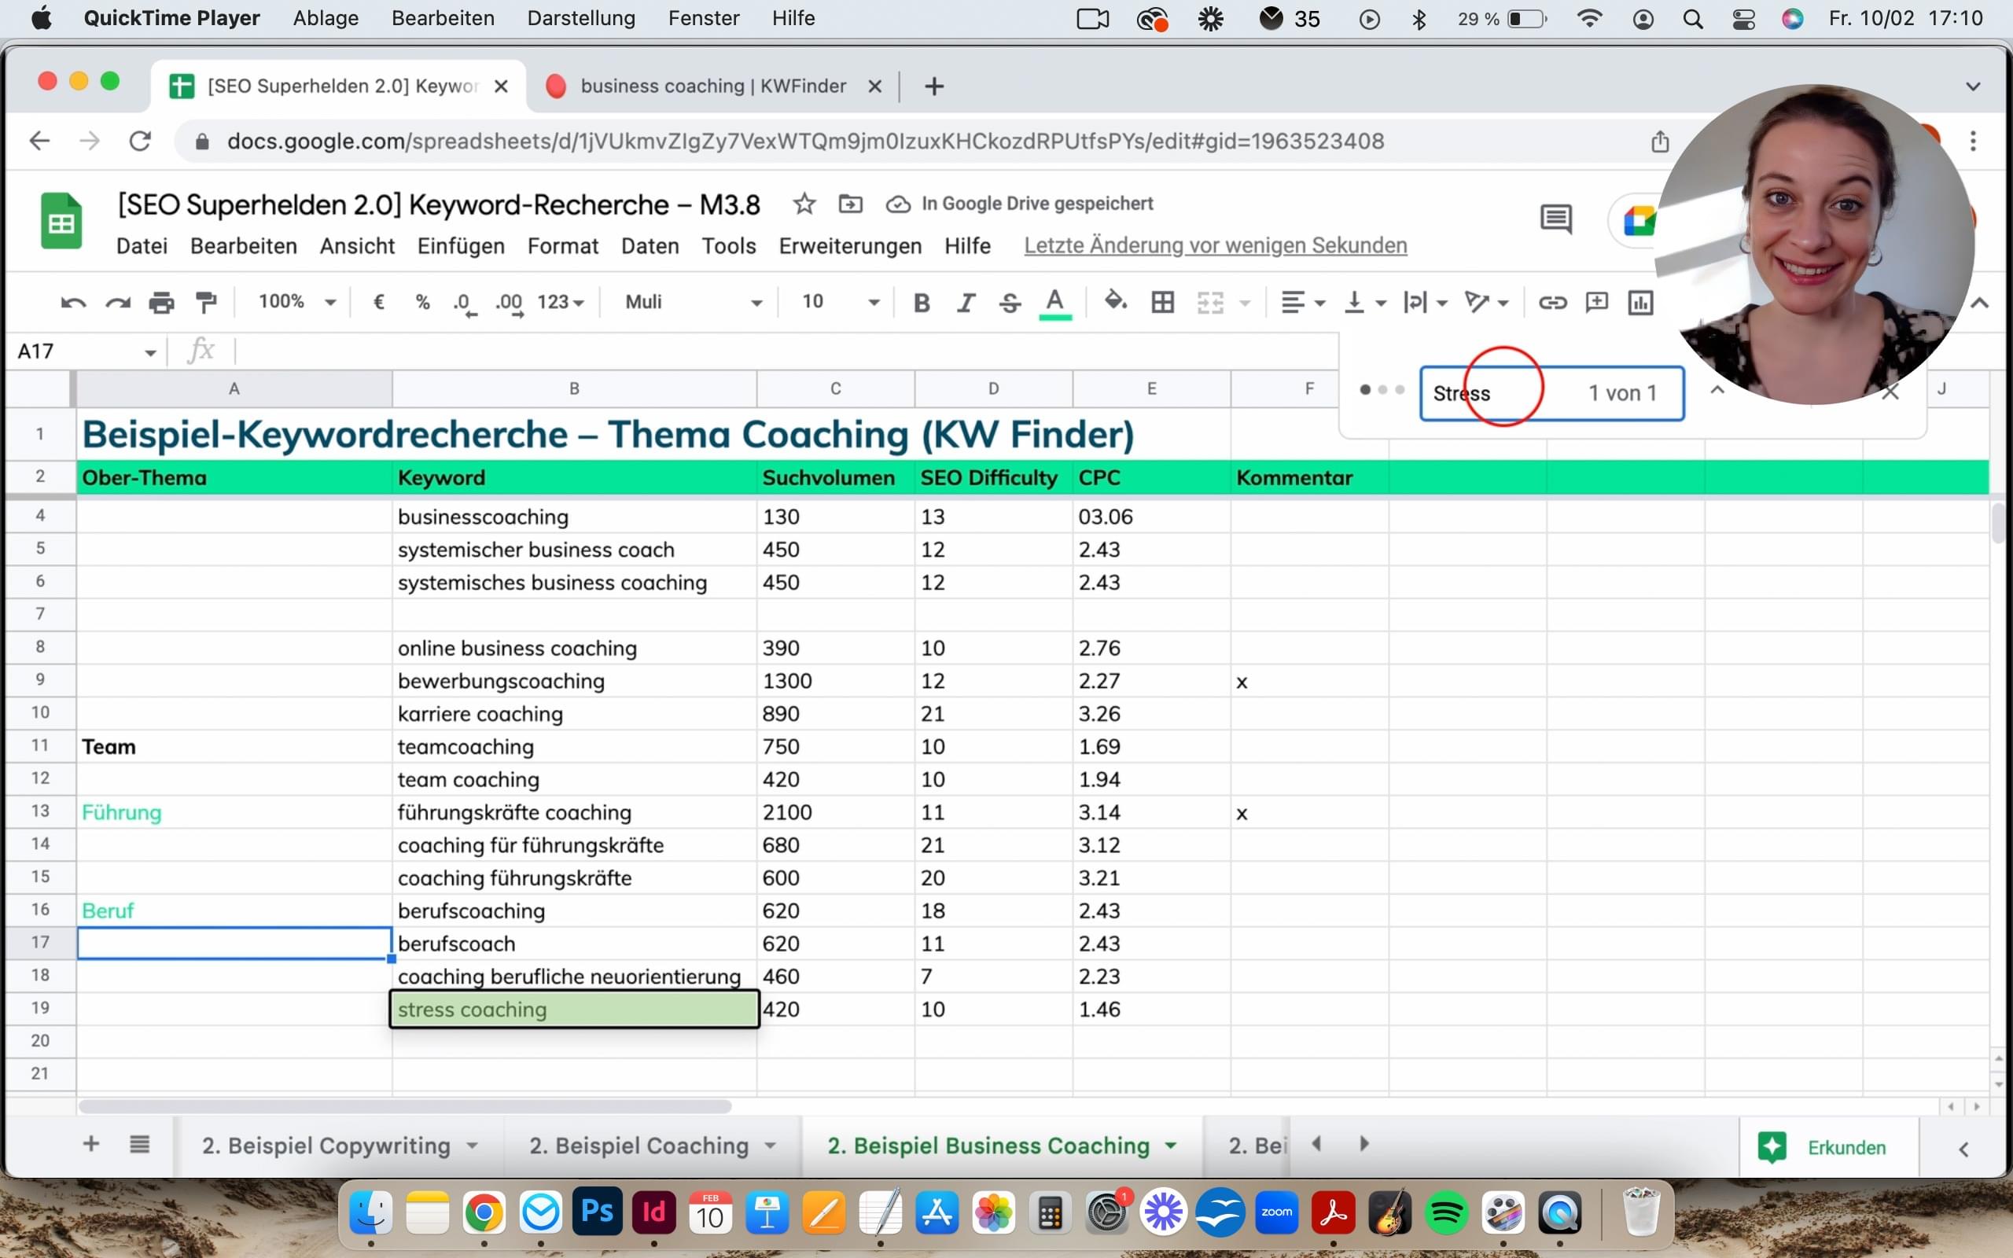Click the Erkunden button
Image resolution: width=2013 pixels, height=1258 pixels.
click(x=1827, y=1147)
